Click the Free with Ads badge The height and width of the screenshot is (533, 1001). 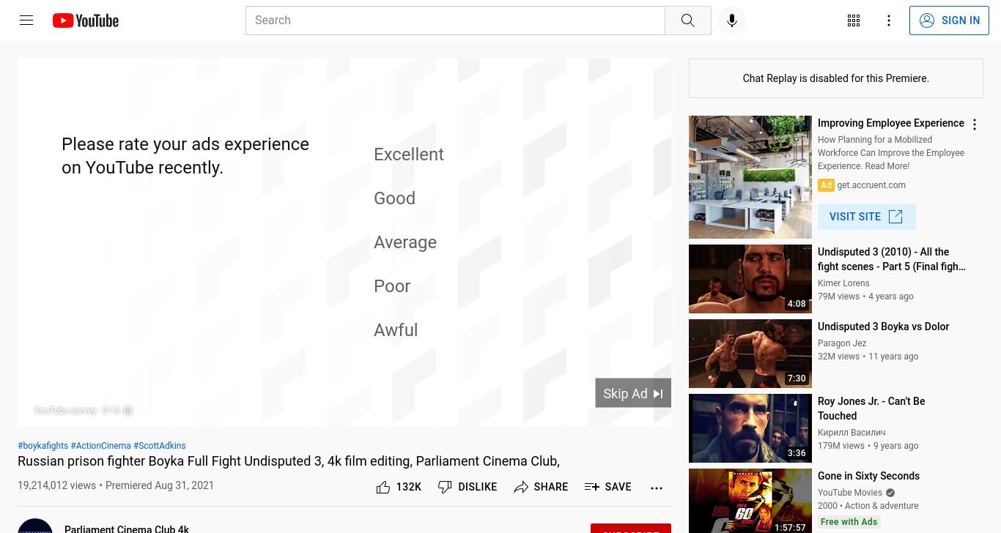point(849,522)
